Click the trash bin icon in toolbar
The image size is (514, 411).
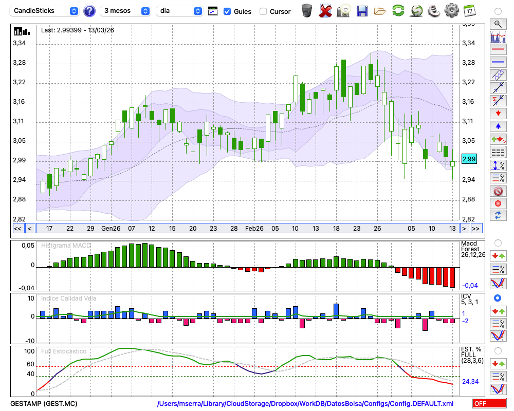[307, 11]
